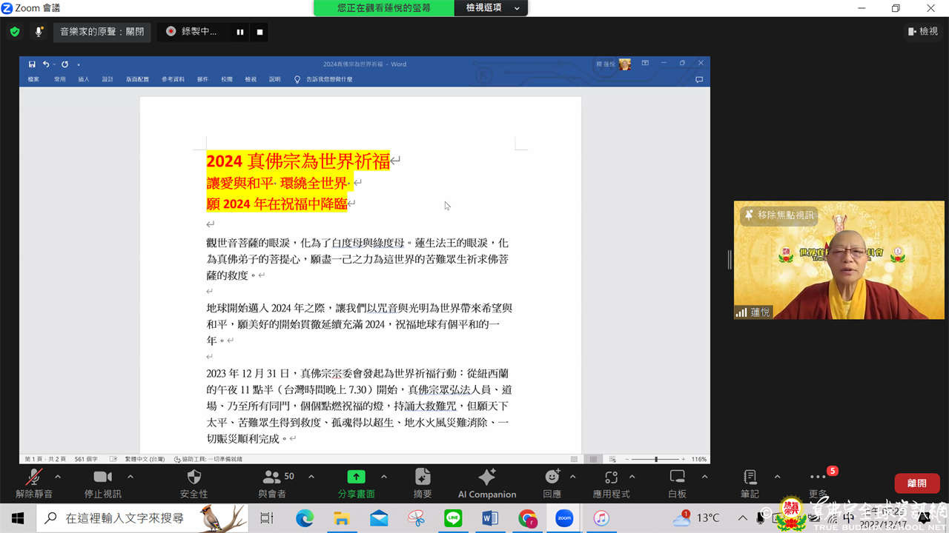Expand audio options arrow beside mute
Viewport: 949px width, 533px height.
point(58,477)
